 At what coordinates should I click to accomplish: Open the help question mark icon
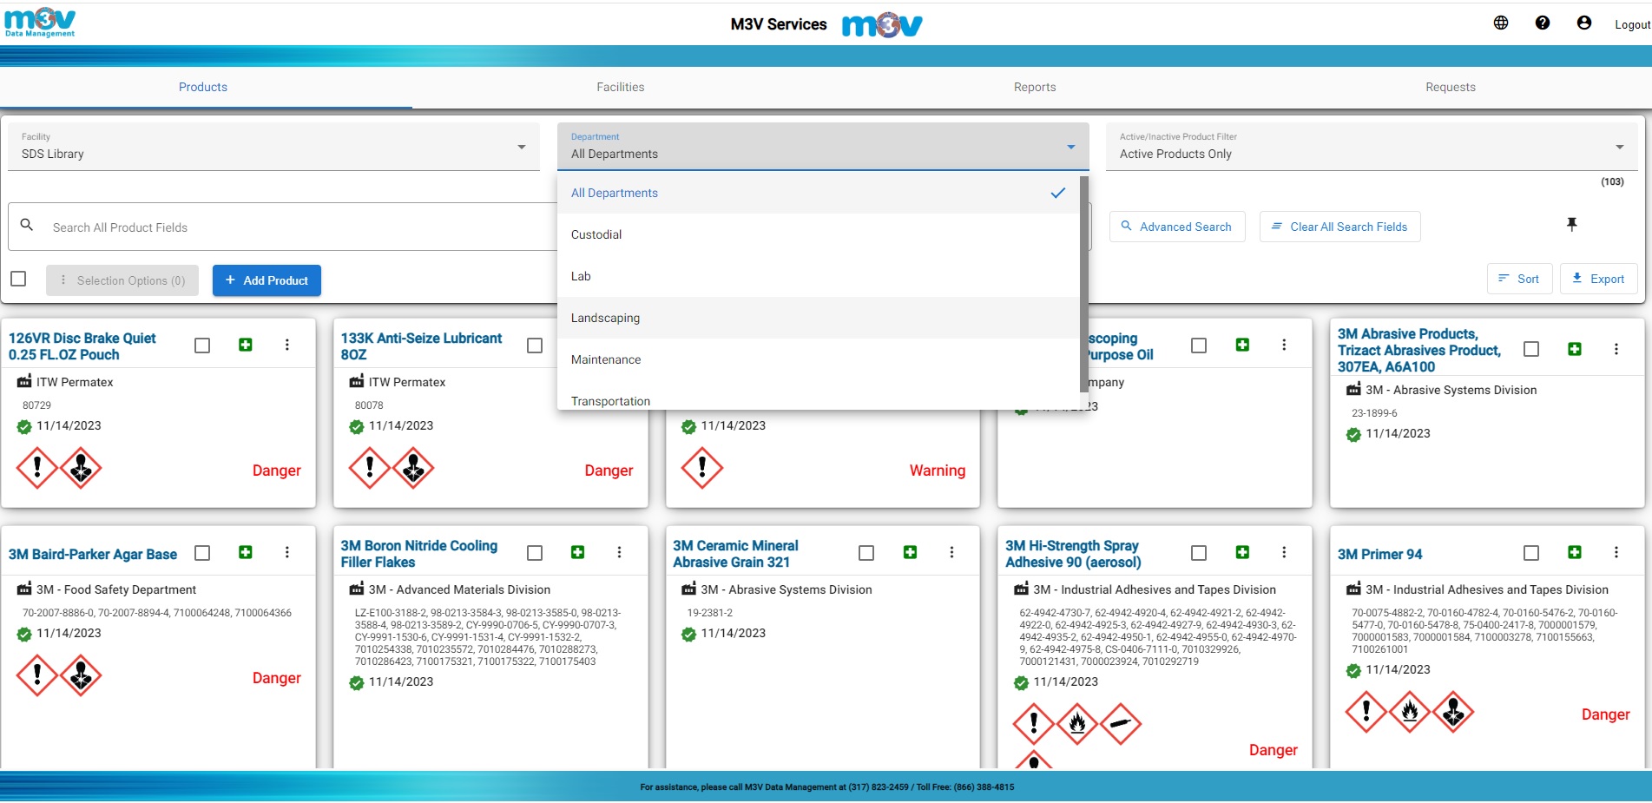click(x=1543, y=23)
